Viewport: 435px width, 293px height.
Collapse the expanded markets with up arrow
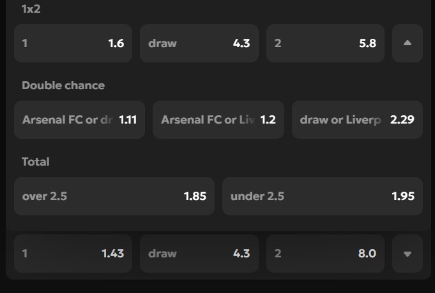(x=408, y=43)
